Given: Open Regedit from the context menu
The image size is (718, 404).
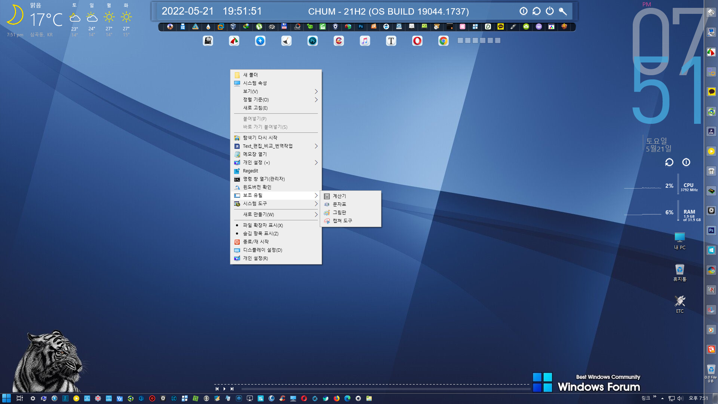Looking at the screenshot, I should point(276,171).
